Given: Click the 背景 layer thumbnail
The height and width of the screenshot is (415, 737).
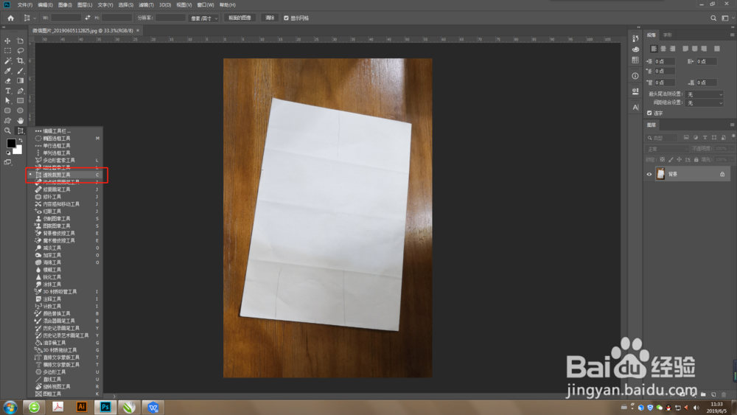Looking at the screenshot, I should pos(660,175).
